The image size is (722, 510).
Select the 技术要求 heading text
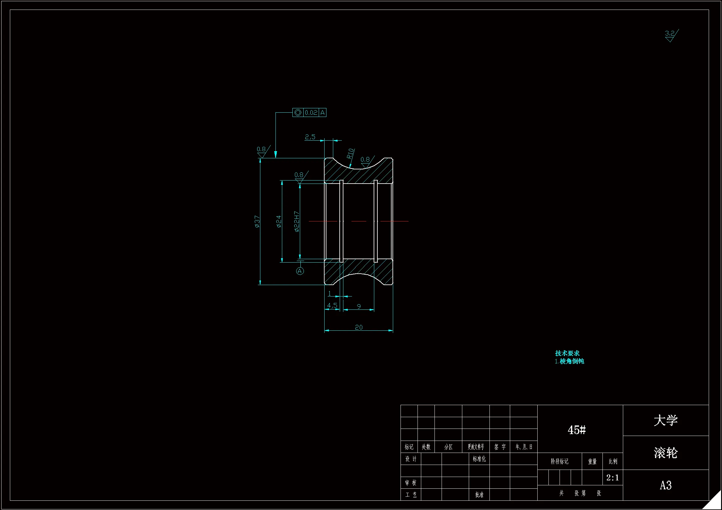pos(567,353)
